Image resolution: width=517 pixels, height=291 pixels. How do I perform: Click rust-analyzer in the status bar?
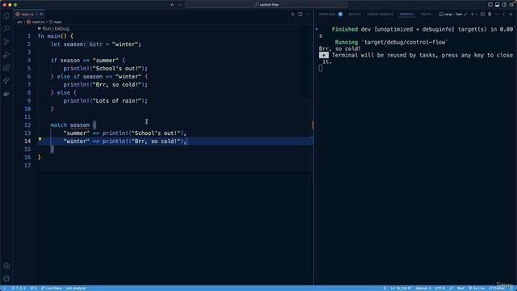click(76, 288)
